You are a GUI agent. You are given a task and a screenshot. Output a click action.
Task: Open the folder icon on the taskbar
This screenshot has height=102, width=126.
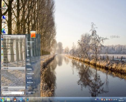8,100
